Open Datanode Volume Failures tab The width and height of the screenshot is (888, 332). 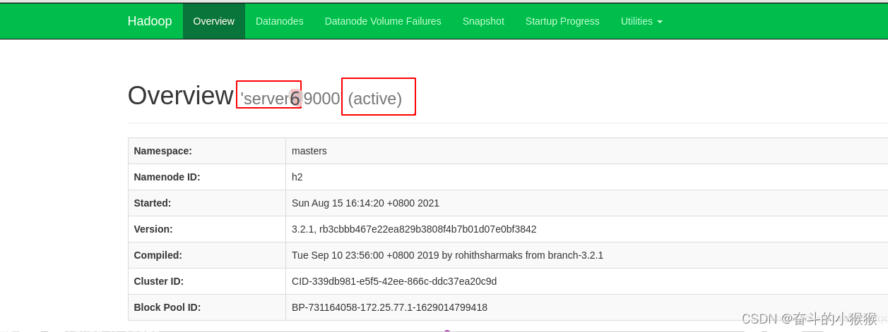(383, 21)
